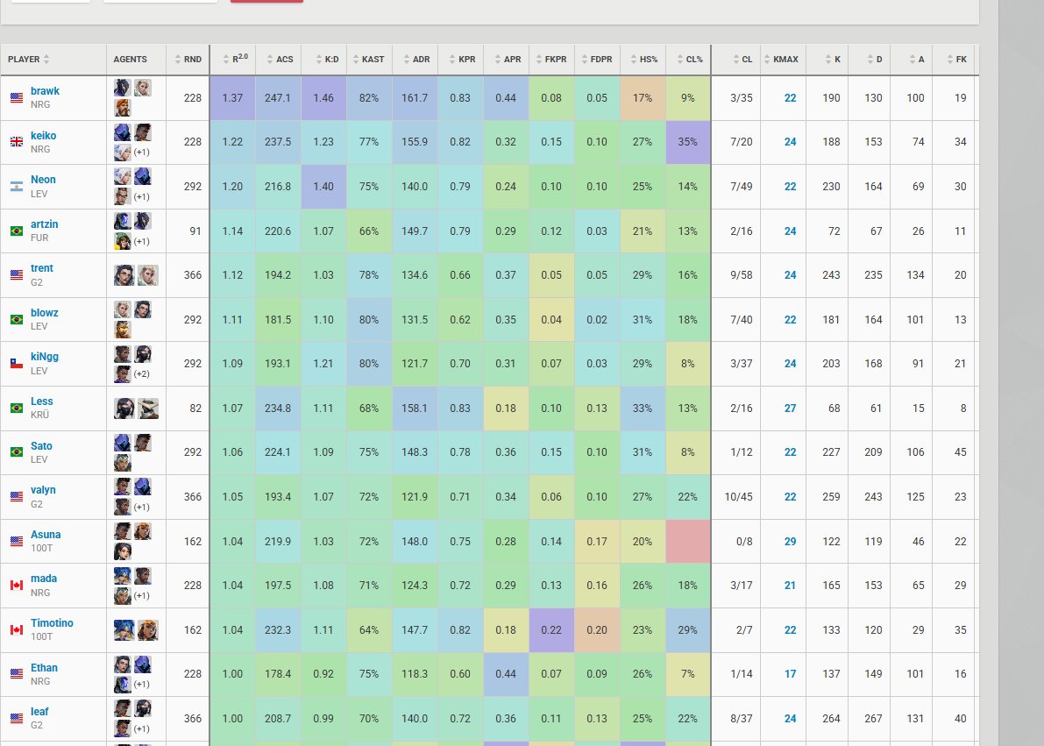Viewport: 1044px width, 746px height.
Task: Select valyn's 10/45 clutches cell
Action: click(736, 497)
